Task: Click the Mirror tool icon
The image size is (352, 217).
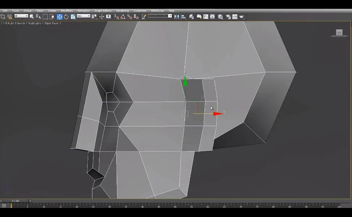Action: (x=177, y=16)
